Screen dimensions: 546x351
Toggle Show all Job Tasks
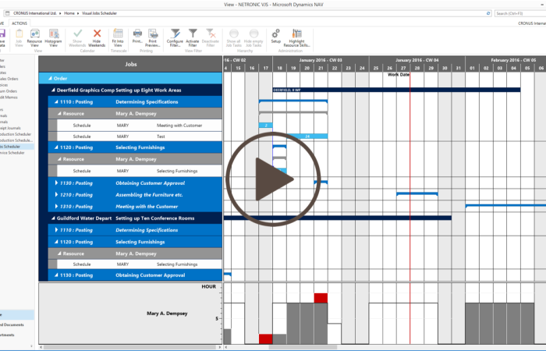tap(234, 38)
